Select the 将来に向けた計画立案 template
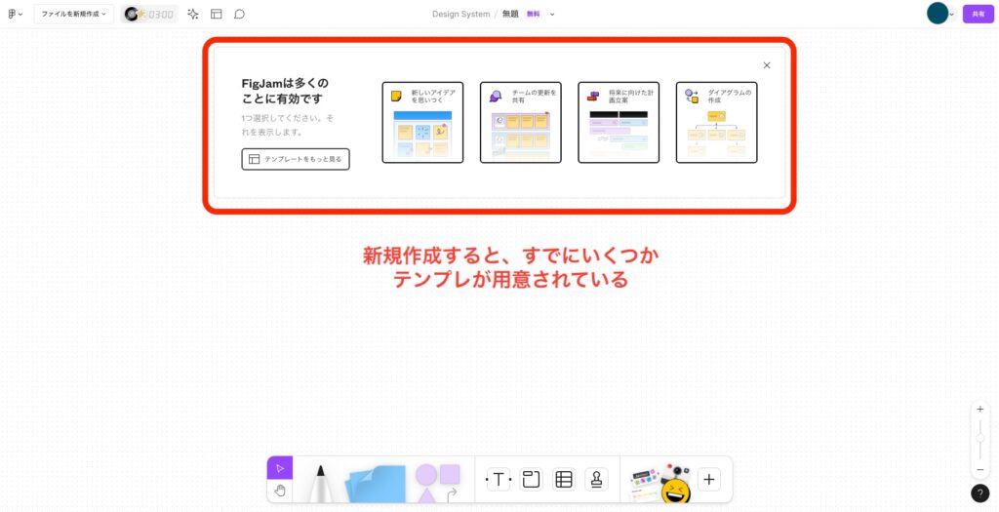 coord(619,122)
